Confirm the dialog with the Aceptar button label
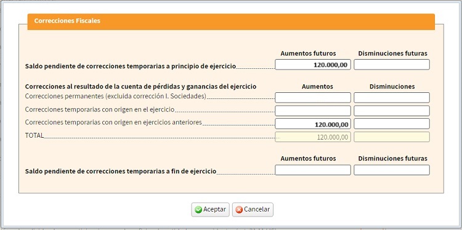 tap(214, 210)
